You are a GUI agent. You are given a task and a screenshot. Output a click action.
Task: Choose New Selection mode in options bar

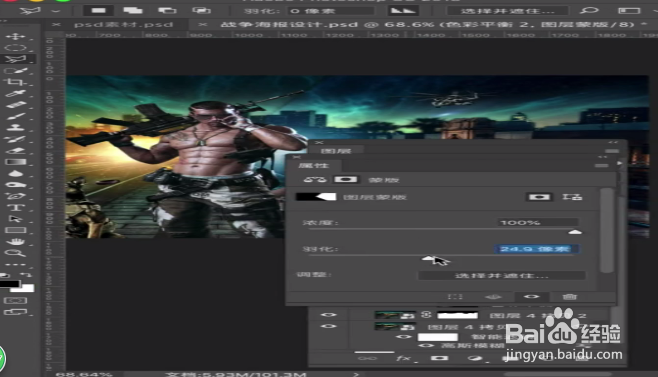tap(98, 10)
